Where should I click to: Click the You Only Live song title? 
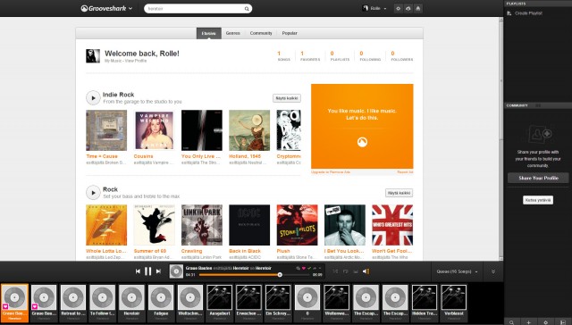point(200,156)
